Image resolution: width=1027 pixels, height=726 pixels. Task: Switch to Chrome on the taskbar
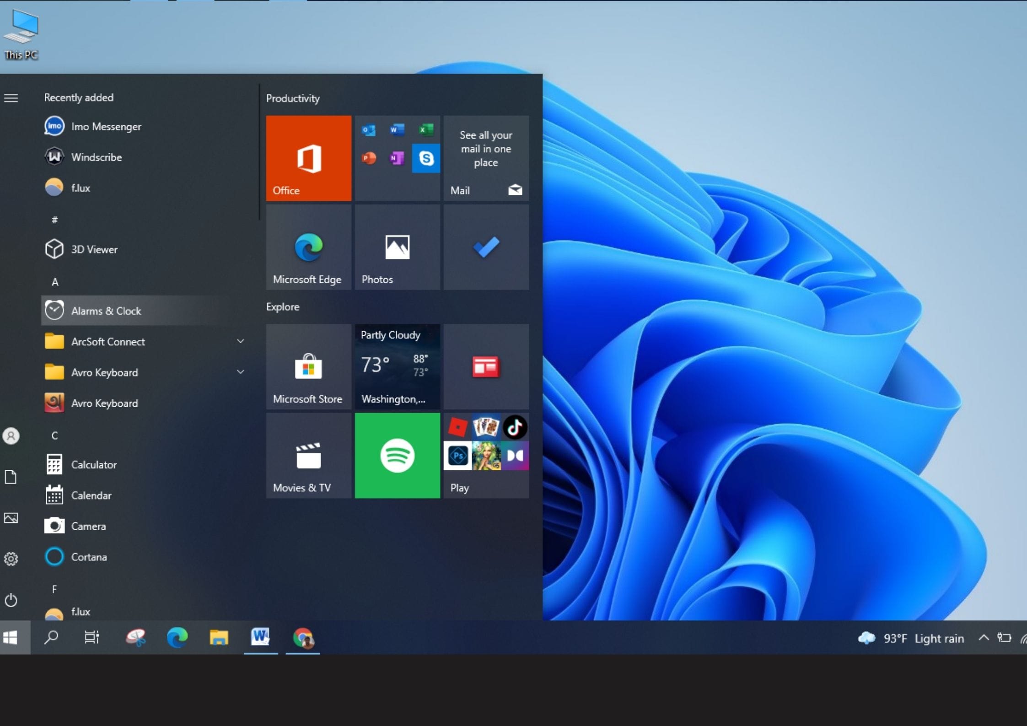pos(303,637)
